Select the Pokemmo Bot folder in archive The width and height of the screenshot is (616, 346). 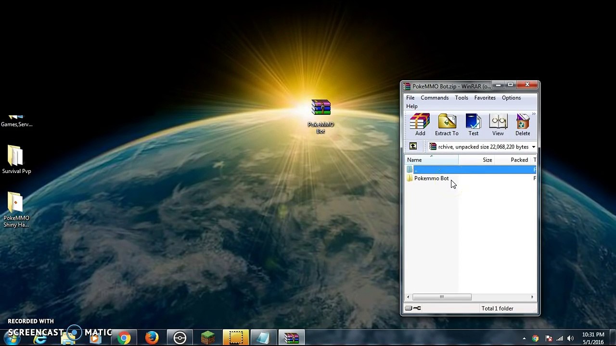click(x=431, y=178)
